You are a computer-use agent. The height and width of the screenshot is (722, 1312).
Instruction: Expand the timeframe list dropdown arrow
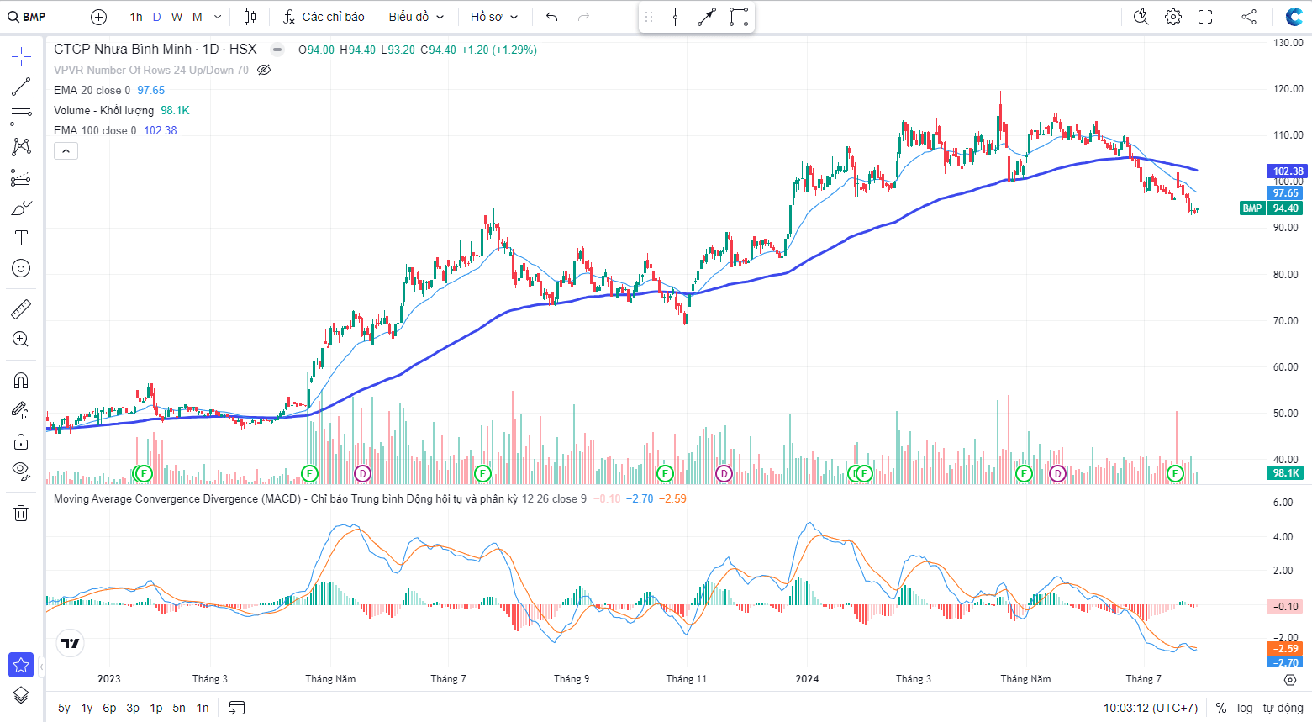point(218,17)
